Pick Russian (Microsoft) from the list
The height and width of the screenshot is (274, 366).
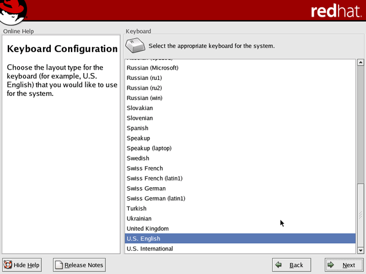pos(152,68)
